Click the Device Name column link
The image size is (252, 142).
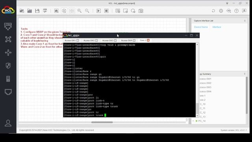click(x=201, y=27)
